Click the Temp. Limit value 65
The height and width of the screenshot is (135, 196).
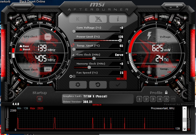(x=121, y=46)
